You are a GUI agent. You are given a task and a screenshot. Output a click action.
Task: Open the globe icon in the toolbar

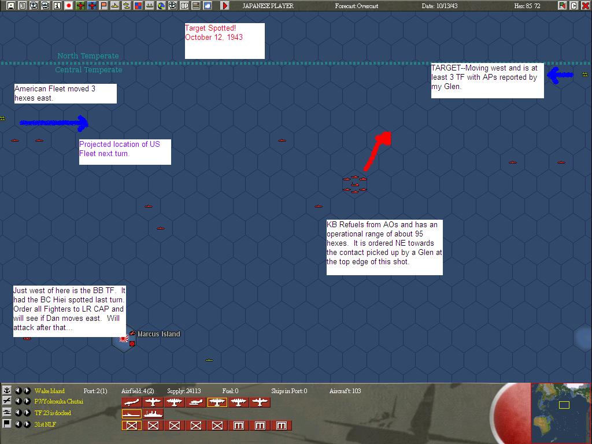pyautogui.click(x=161, y=6)
